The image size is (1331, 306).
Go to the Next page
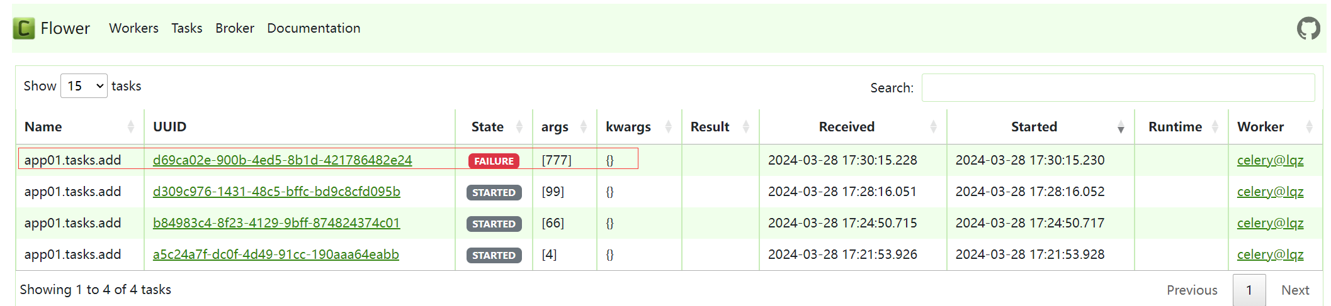(1295, 290)
